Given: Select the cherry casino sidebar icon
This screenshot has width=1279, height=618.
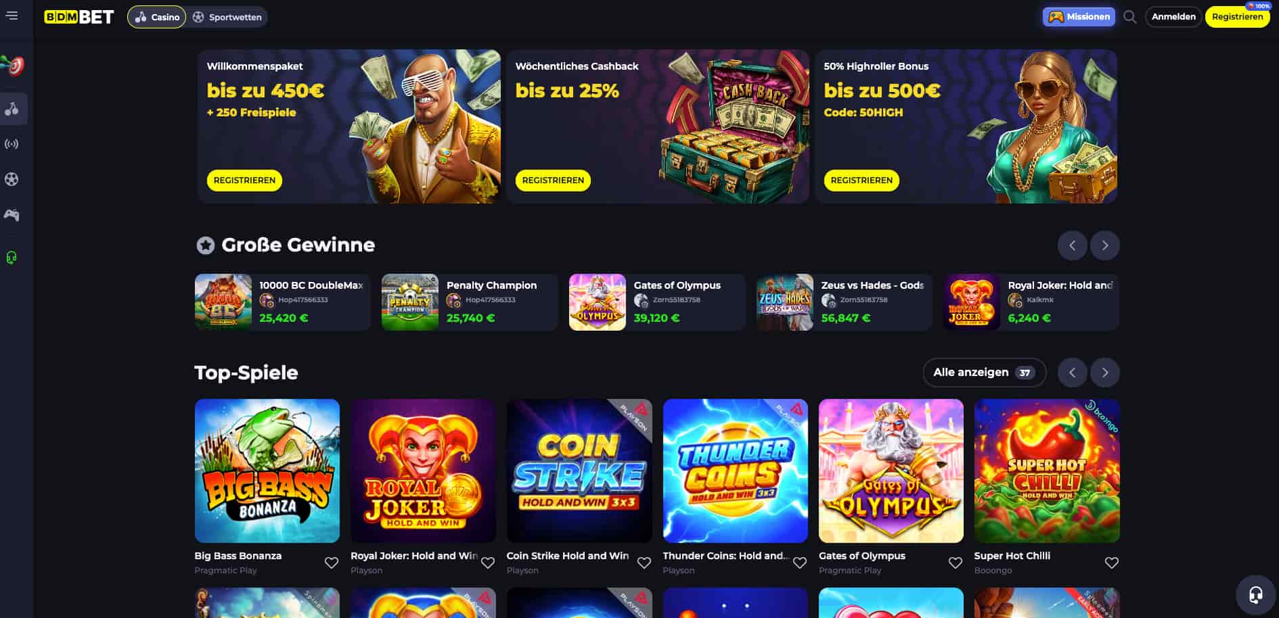Looking at the screenshot, I should (12, 109).
